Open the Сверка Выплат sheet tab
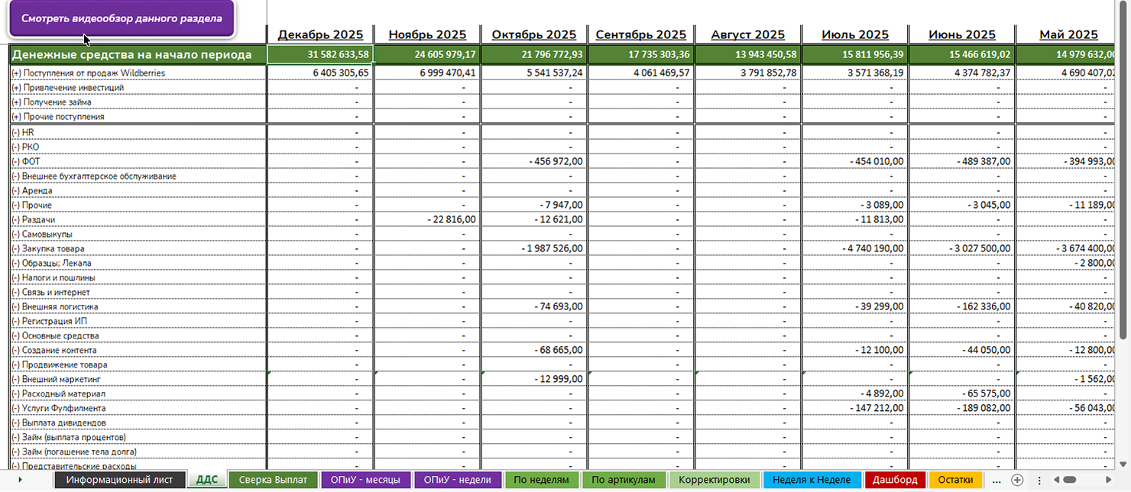Viewport: 1131px width, 492px height. pos(273,480)
